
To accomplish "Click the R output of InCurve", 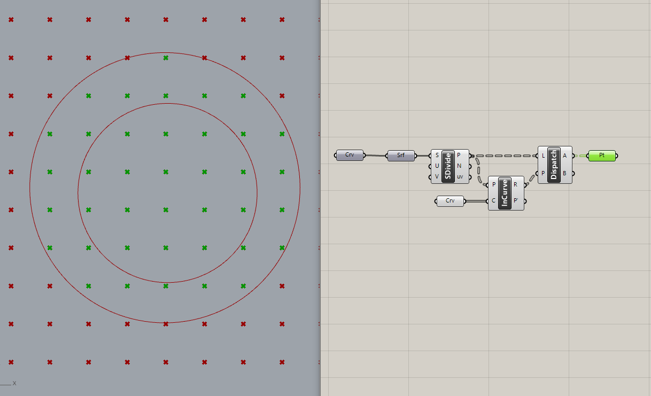I will point(515,185).
